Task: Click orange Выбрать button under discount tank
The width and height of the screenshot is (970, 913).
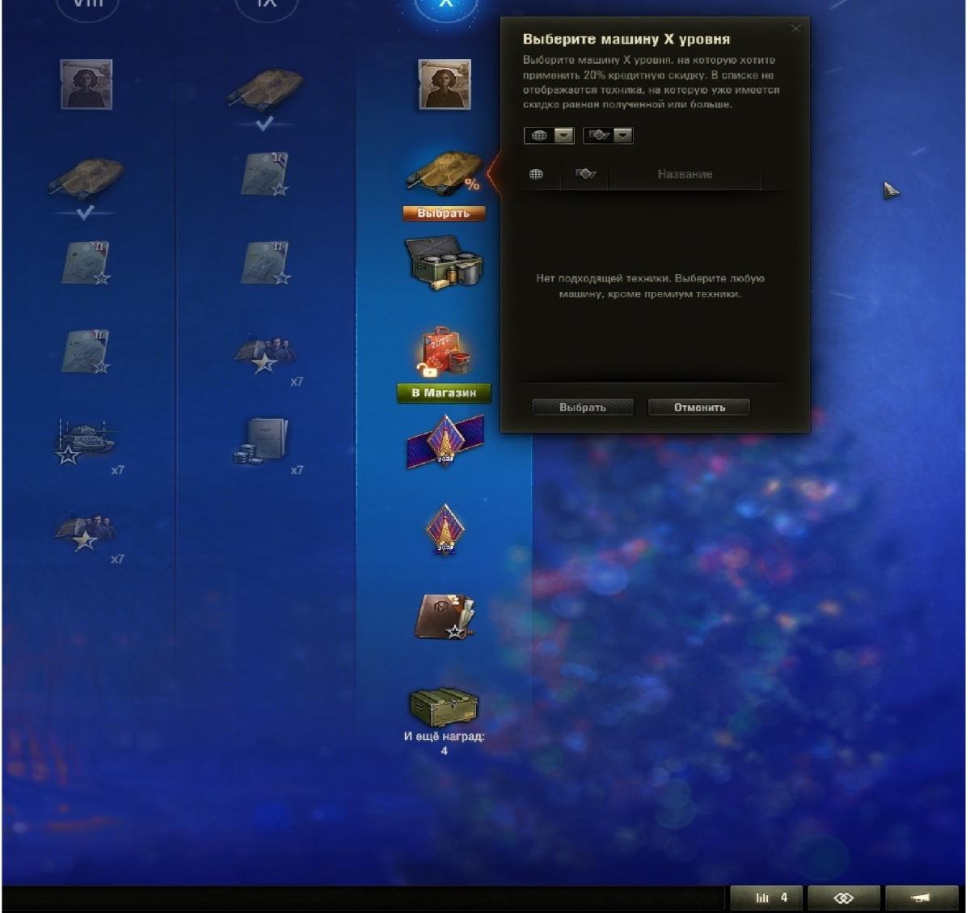Action: click(x=444, y=213)
